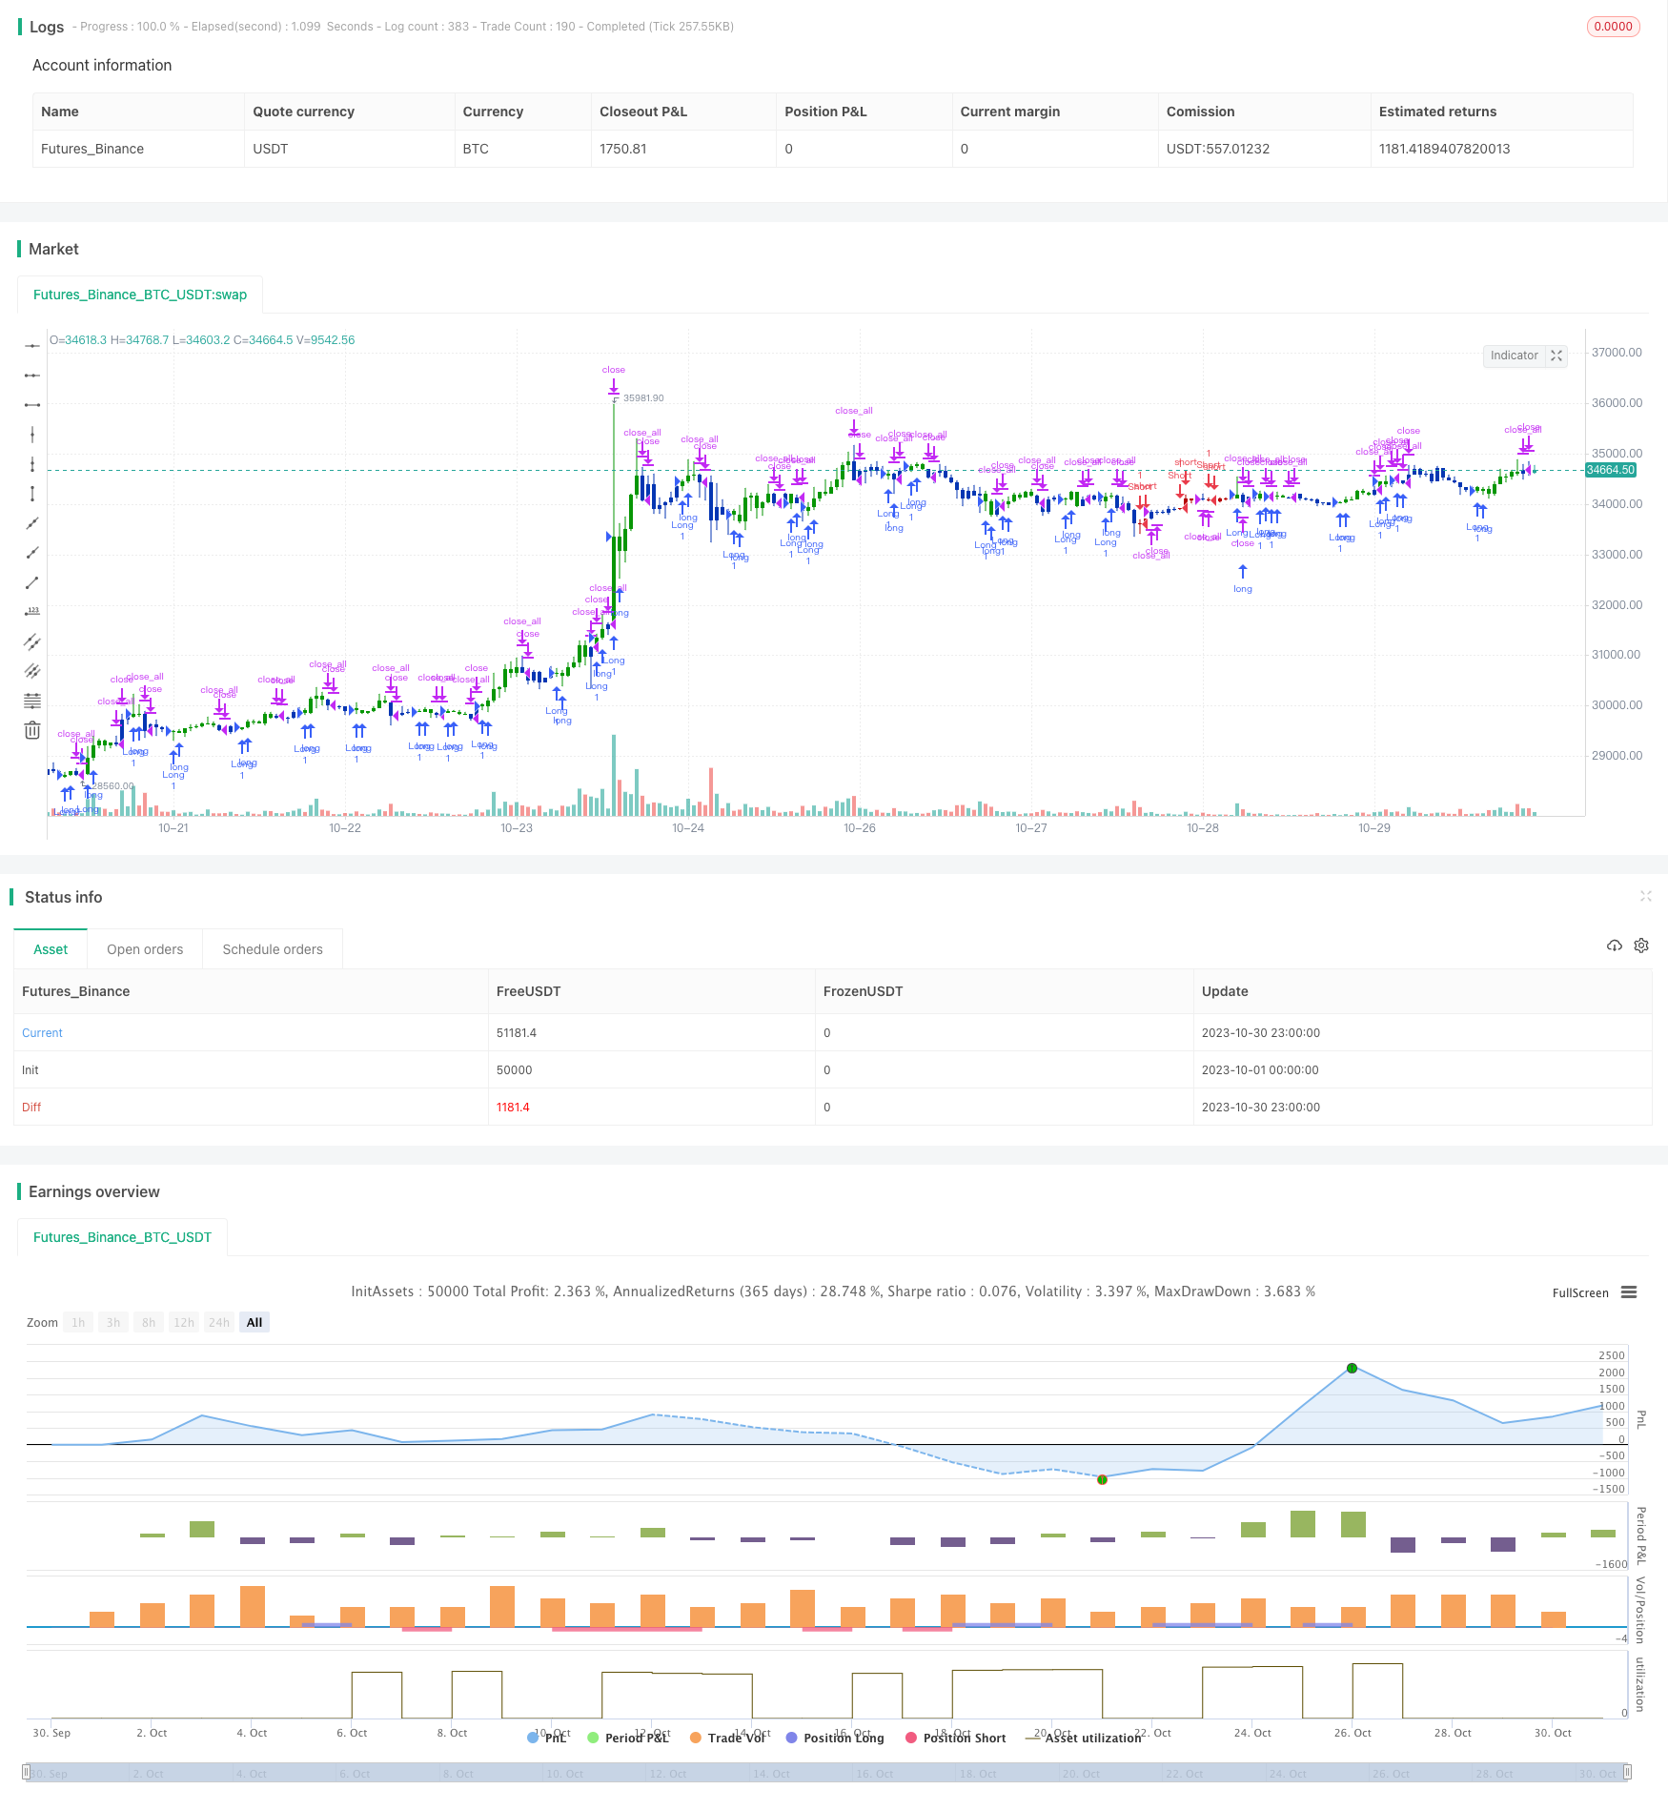
Task: Toggle the Position Long legend series
Action: [x=835, y=1738]
